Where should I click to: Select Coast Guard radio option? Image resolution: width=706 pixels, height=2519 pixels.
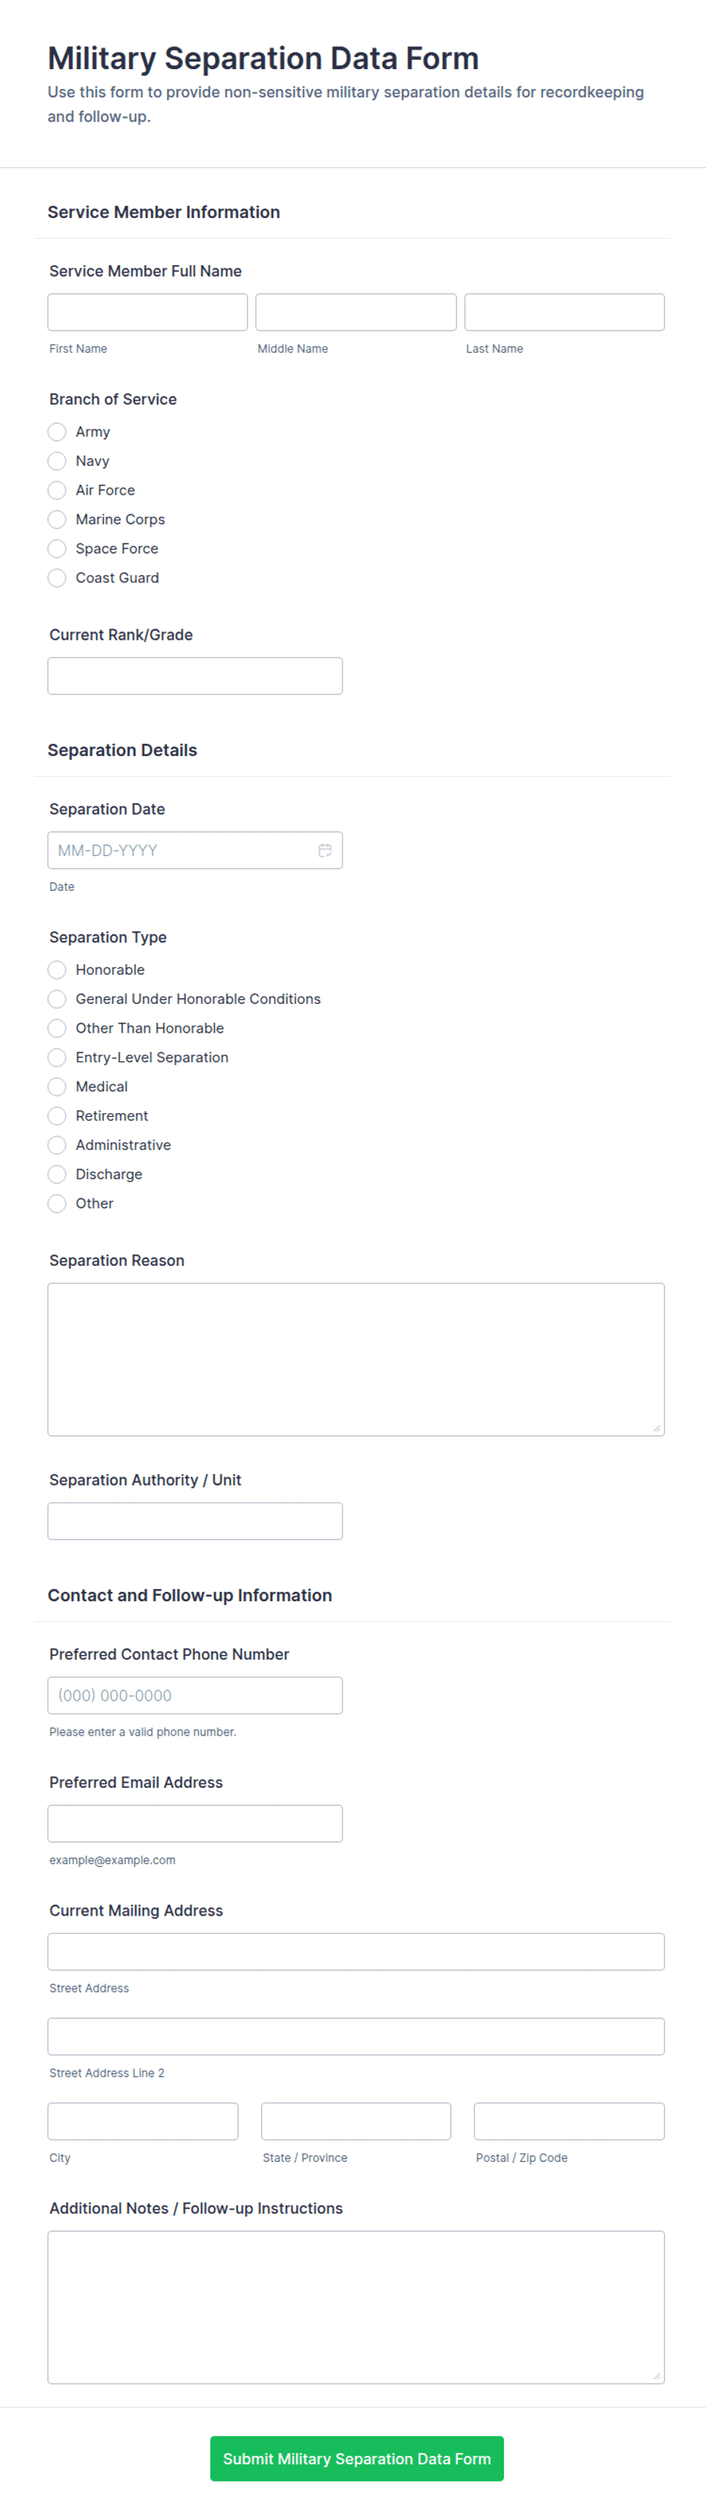(57, 578)
